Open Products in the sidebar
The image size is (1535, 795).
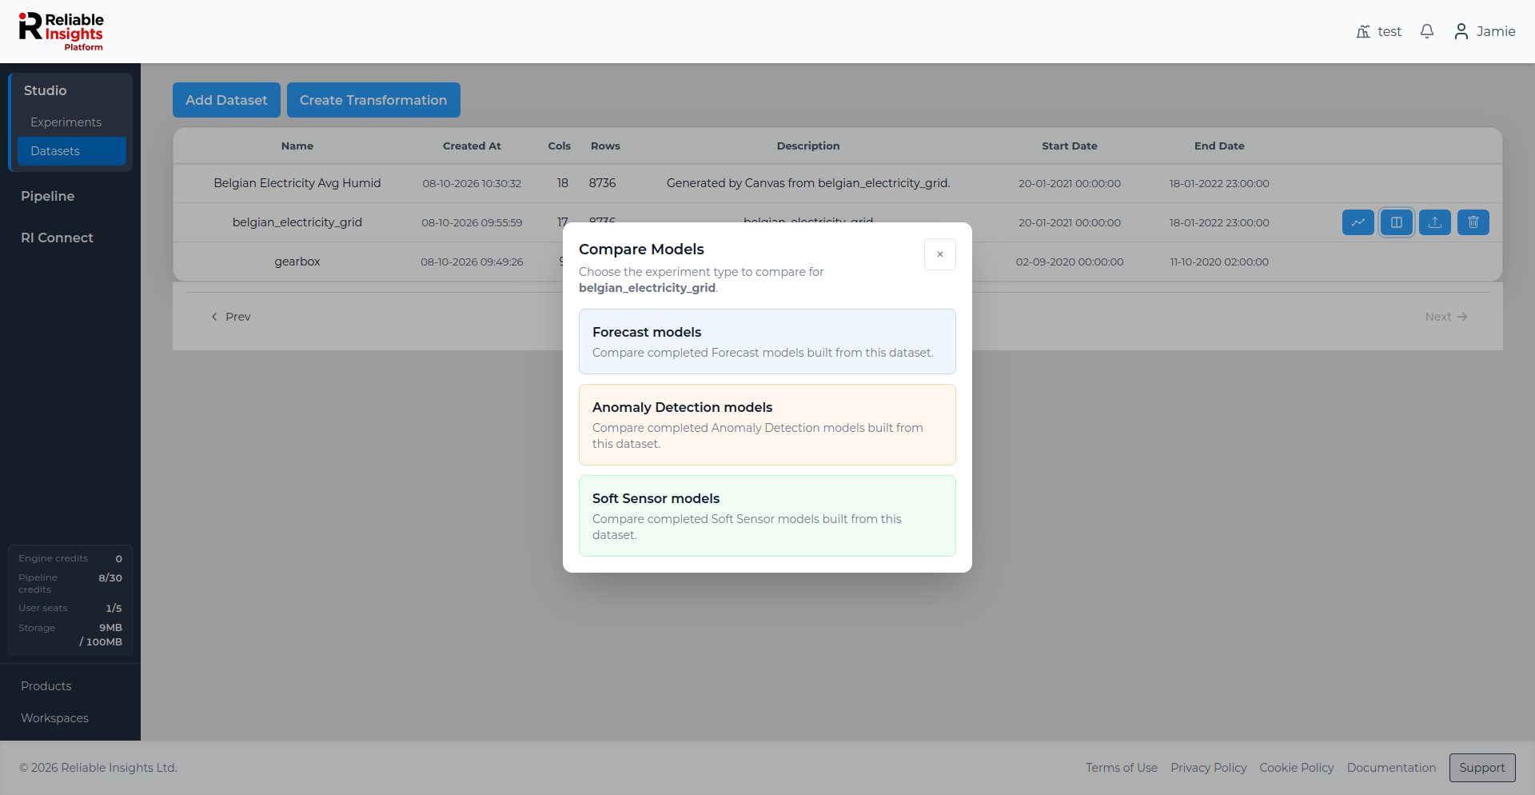46,686
